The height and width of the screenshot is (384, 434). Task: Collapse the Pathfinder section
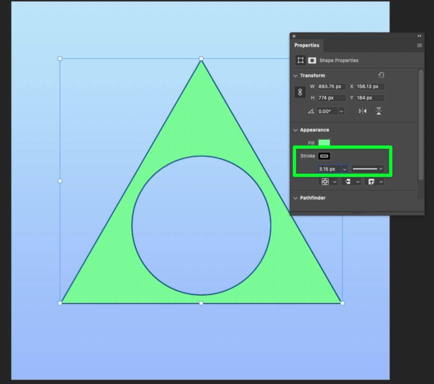click(x=295, y=198)
